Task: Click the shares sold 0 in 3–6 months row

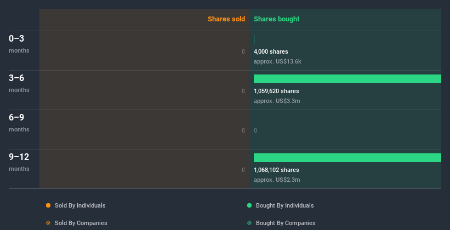Action: [x=243, y=91]
